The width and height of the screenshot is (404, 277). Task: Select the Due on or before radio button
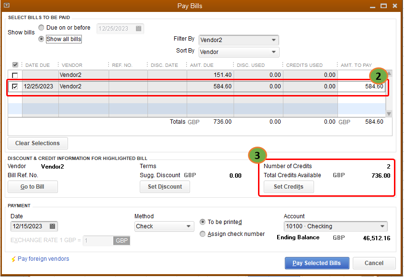pos(41,28)
